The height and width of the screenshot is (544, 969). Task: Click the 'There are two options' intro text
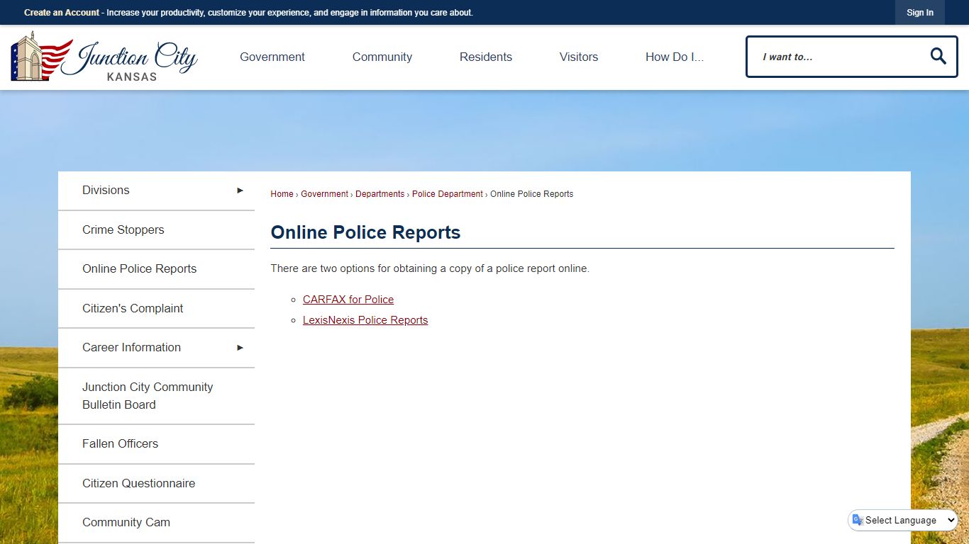(x=430, y=269)
